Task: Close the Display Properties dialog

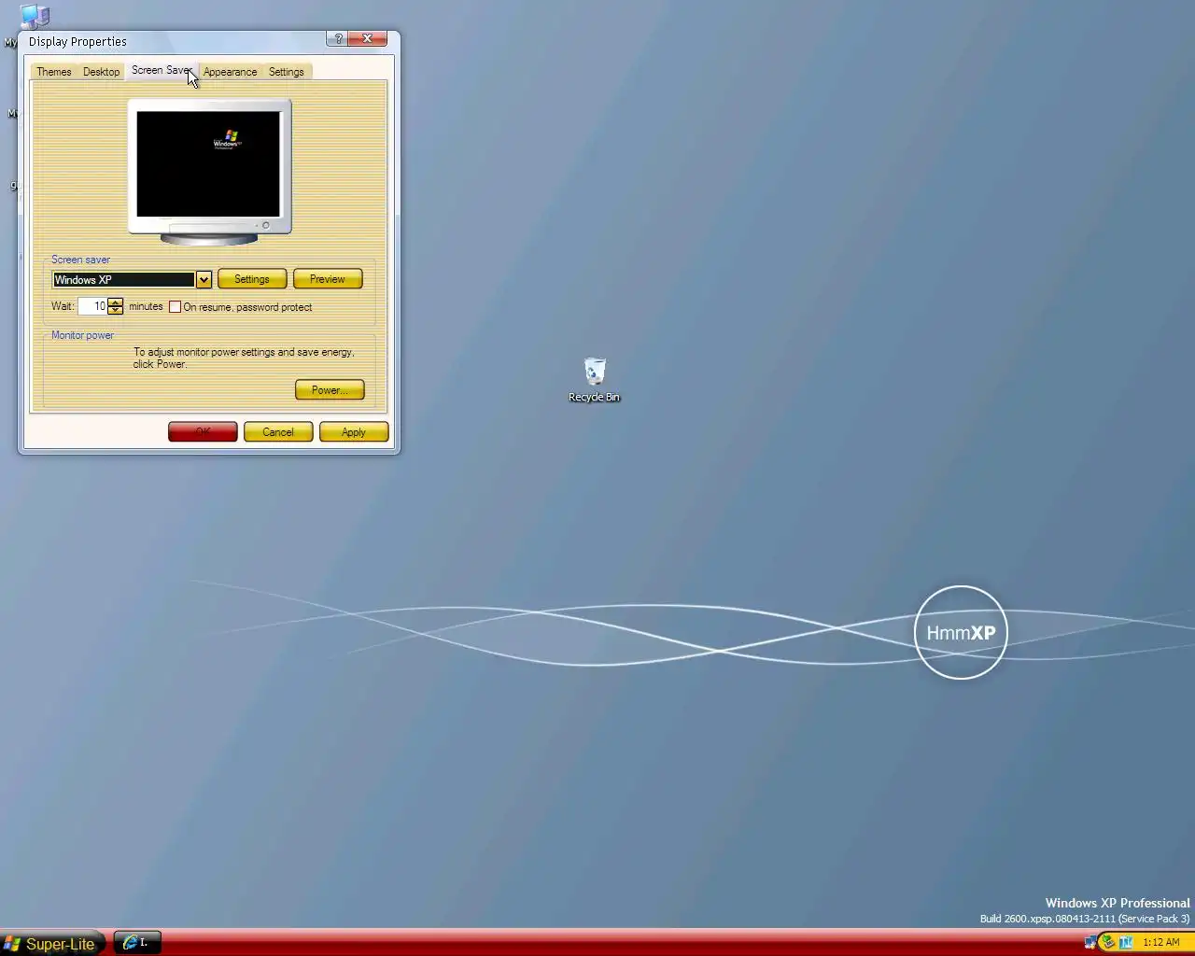Action: tap(367, 38)
